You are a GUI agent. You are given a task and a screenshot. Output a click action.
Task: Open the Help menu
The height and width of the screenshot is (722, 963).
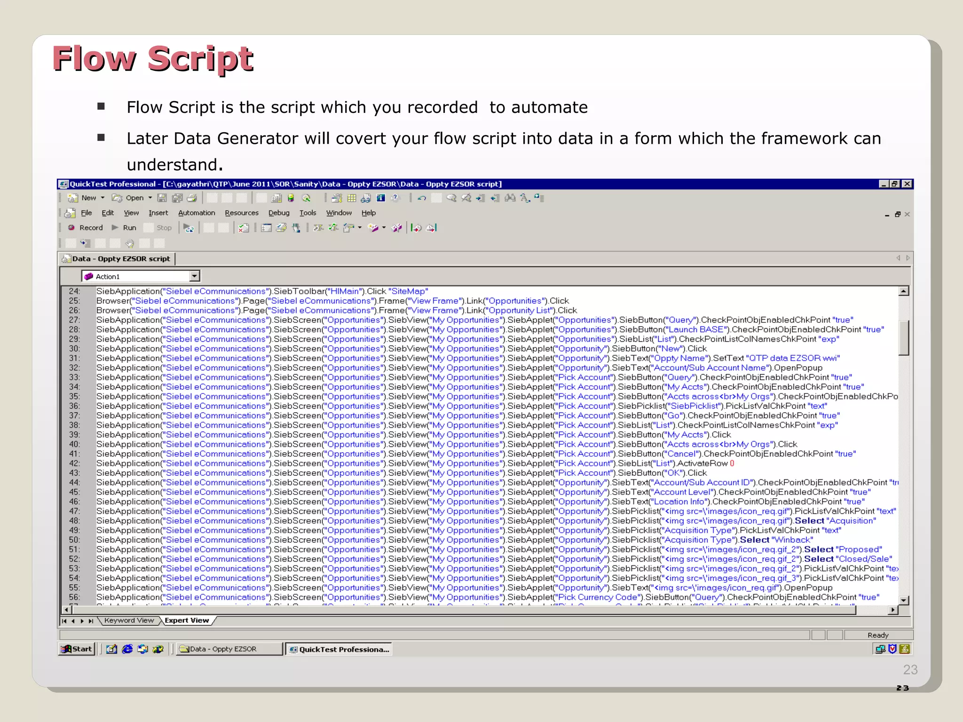pos(368,213)
